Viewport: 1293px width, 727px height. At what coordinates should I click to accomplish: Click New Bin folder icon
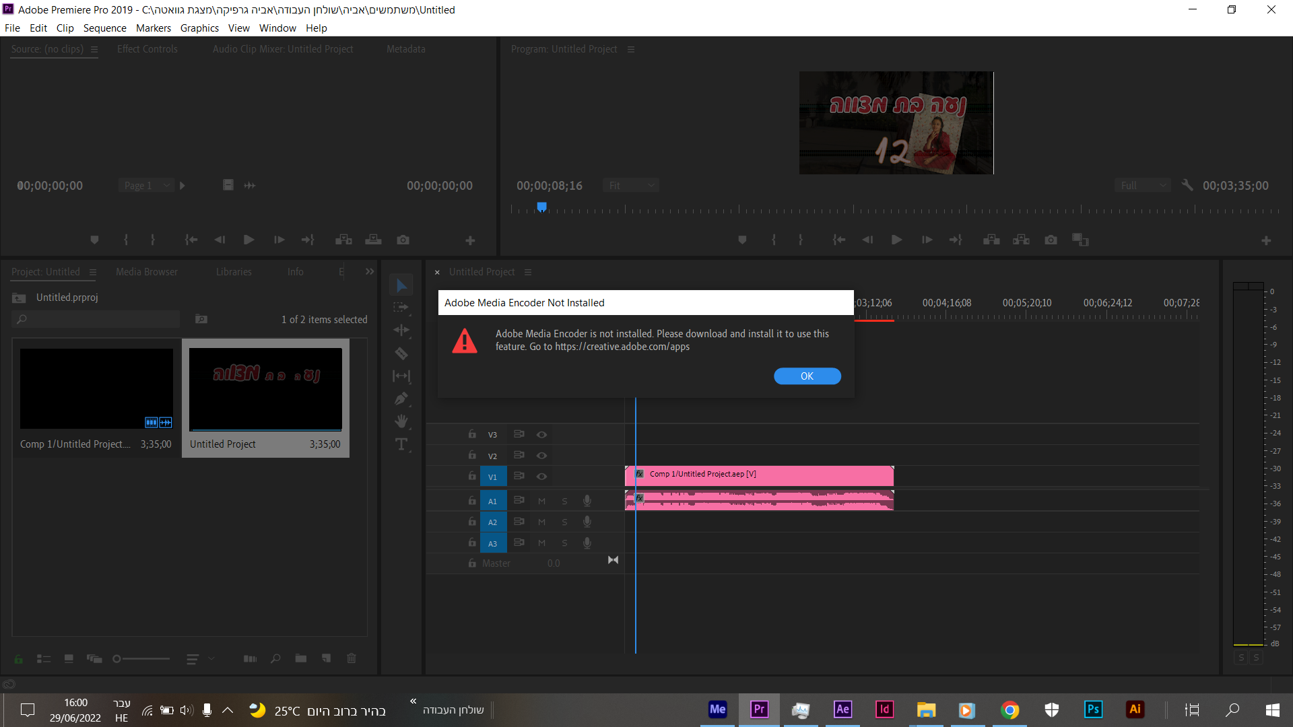[x=301, y=658]
